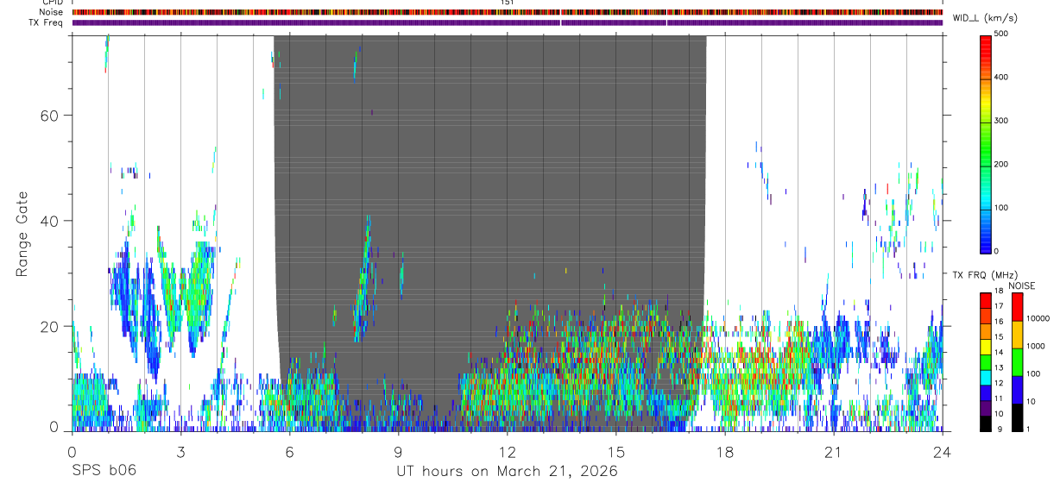Select the SPS b06 radar beam label

pyautogui.click(x=104, y=471)
